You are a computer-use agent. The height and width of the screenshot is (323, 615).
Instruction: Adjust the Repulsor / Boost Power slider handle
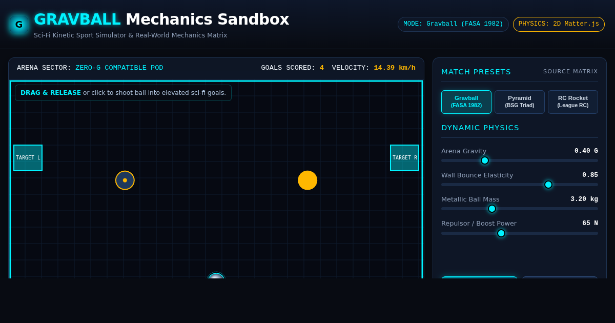tap(501, 233)
